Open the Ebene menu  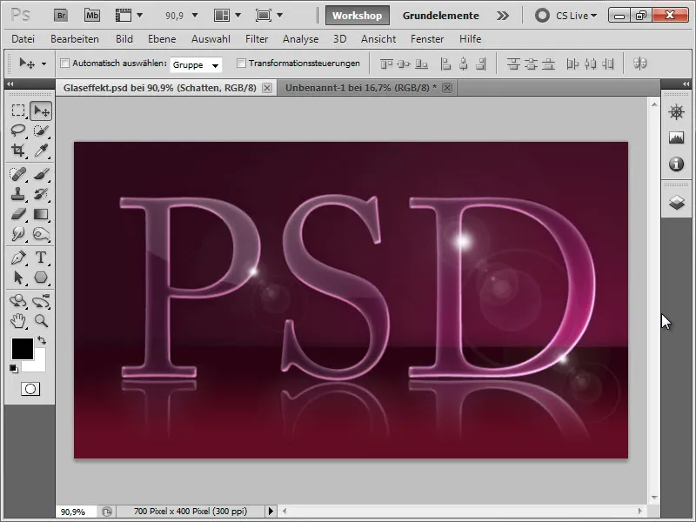coord(162,39)
